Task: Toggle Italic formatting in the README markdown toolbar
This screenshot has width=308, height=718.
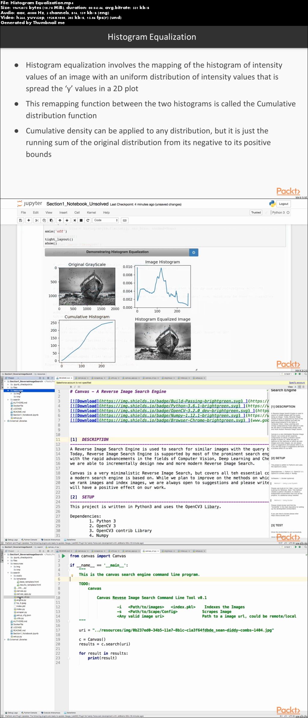Action: pyautogui.click(x=75, y=387)
